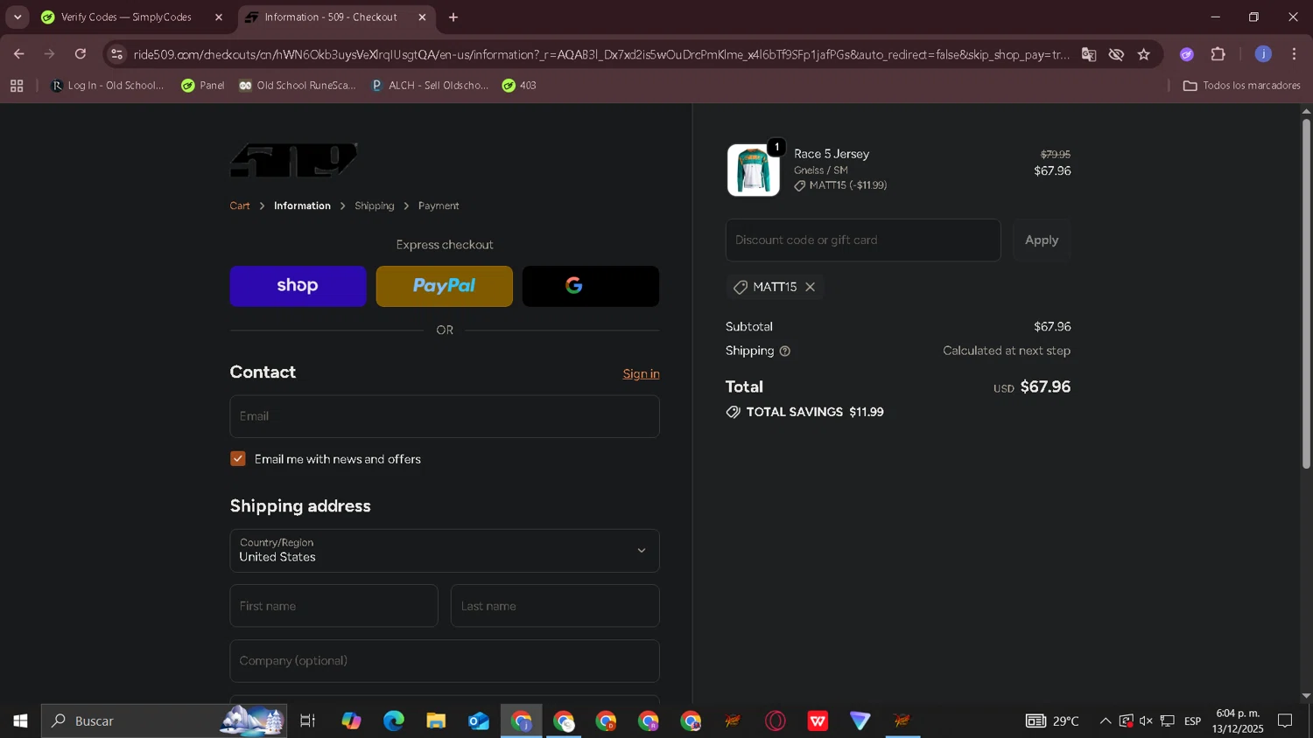1313x738 pixels.
Task: Open Log In - Old School bookmark
Action: tap(108, 86)
